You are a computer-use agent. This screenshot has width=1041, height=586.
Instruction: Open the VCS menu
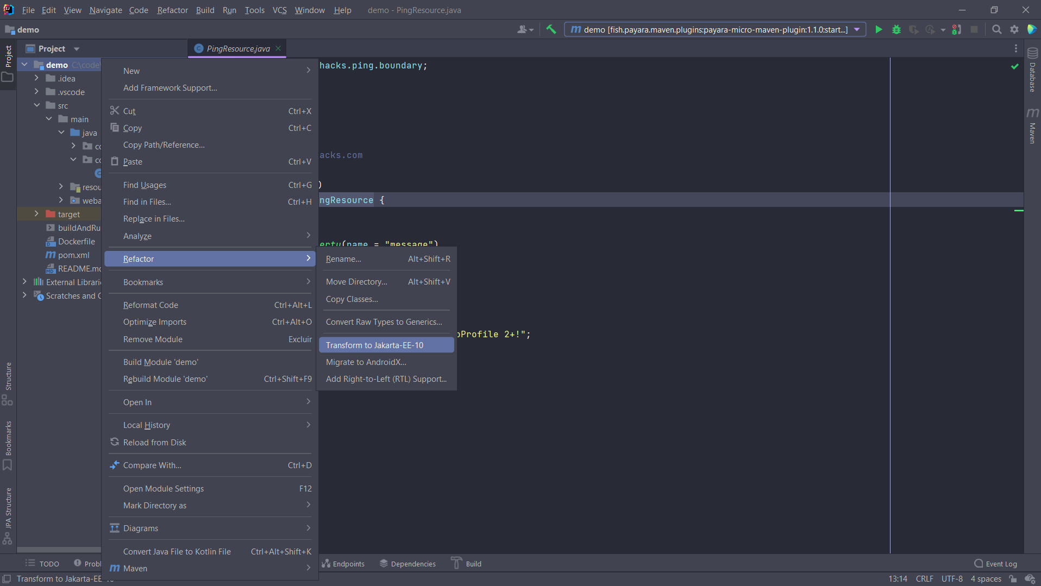[x=279, y=10]
